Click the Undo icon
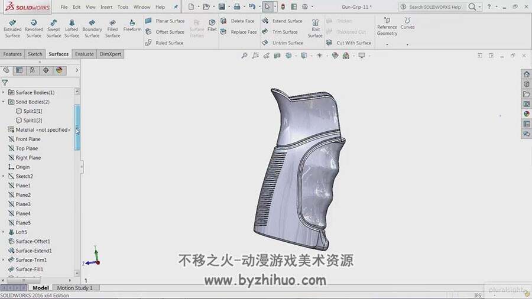Viewport: 532px width, 299px height. [x=252, y=6]
